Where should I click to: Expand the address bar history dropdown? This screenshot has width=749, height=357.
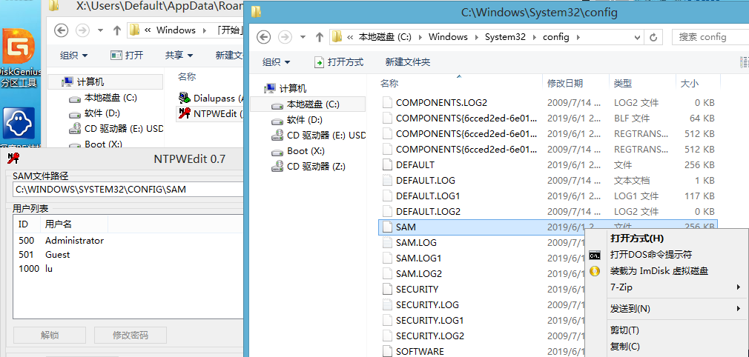click(x=637, y=37)
